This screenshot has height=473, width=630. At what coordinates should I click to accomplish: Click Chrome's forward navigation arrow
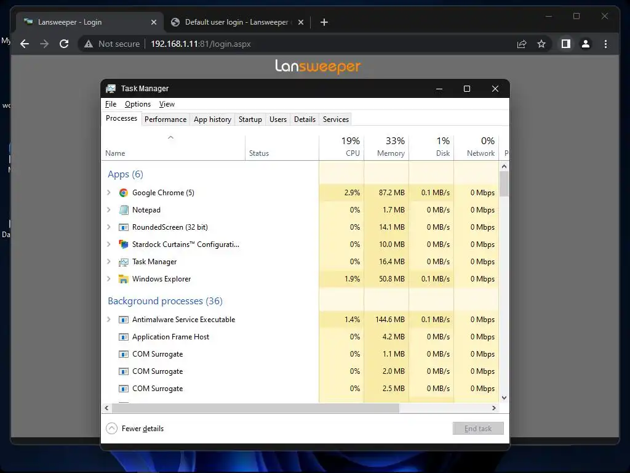pyautogui.click(x=44, y=44)
